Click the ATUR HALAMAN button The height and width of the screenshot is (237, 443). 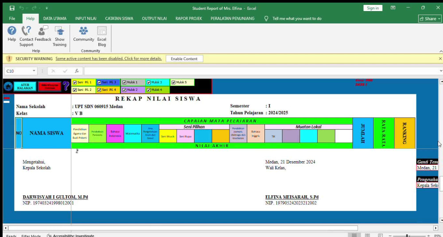point(25,86)
